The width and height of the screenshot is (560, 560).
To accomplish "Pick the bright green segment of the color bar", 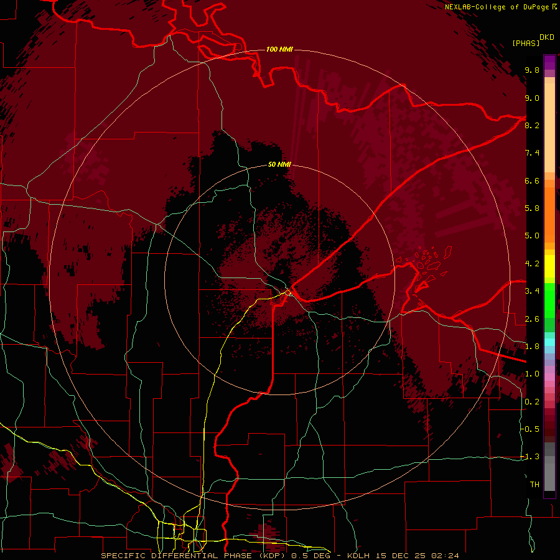I will [549, 300].
